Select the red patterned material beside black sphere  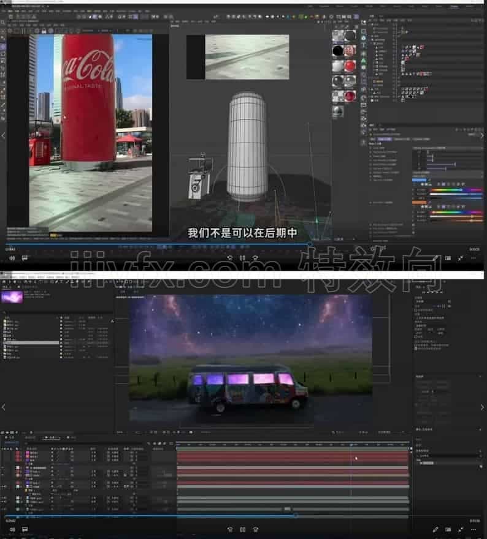coord(350,50)
